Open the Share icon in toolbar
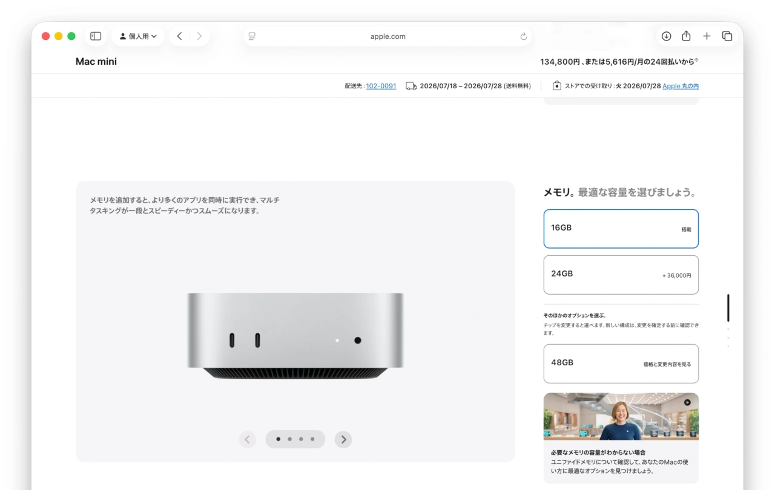The height and width of the screenshot is (490, 775). click(x=686, y=36)
